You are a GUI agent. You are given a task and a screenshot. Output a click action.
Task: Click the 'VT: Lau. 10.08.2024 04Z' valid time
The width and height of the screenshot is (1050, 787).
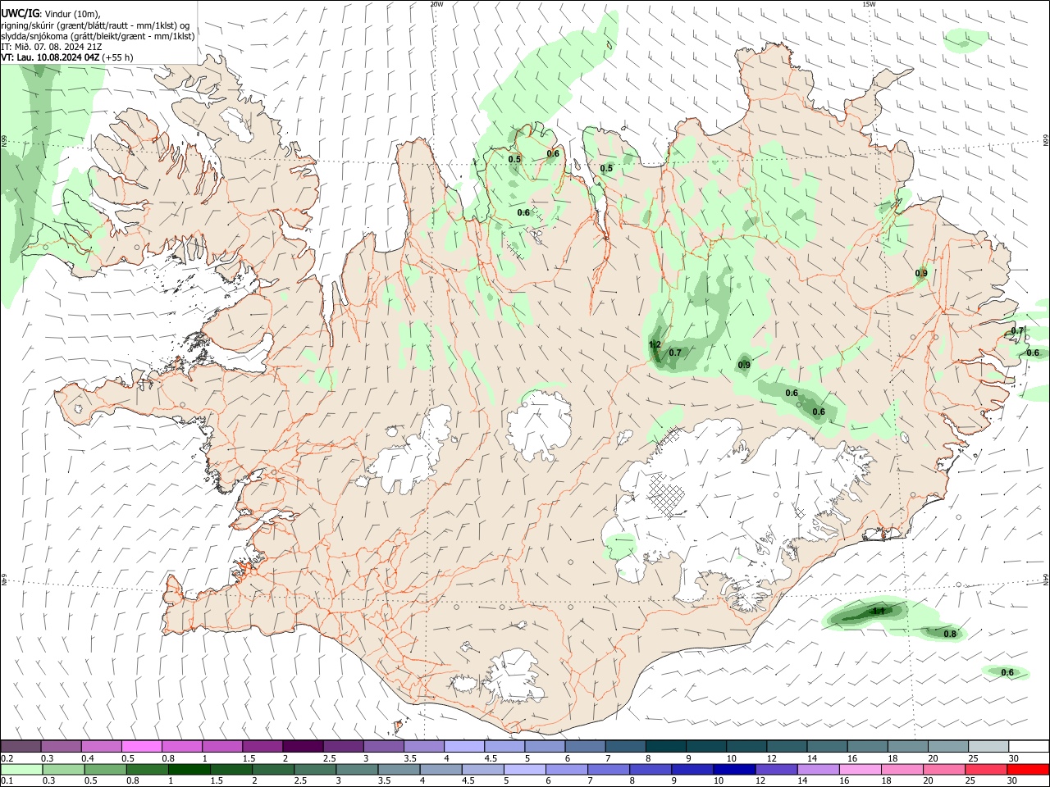pos(50,57)
